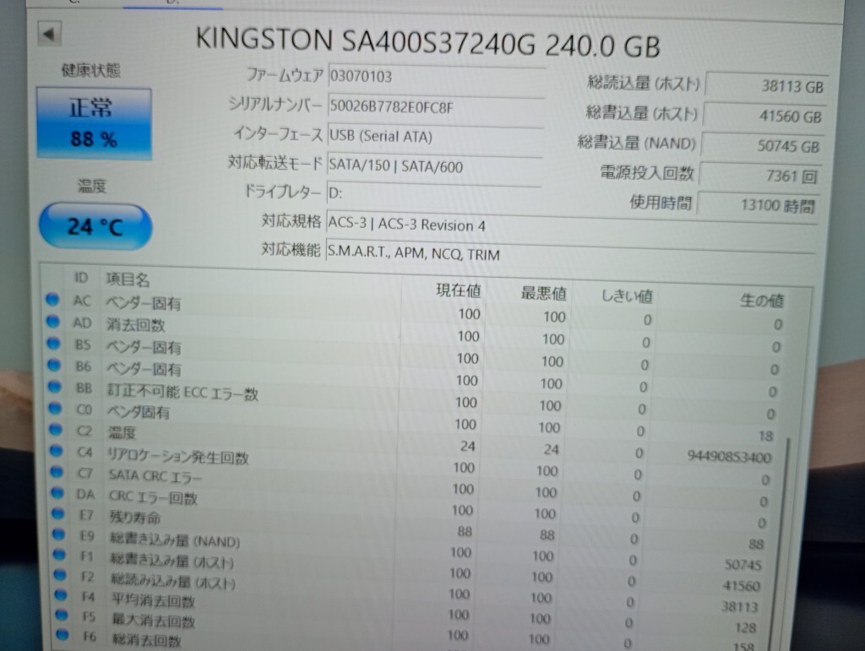The height and width of the screenshot is (651, 865).
Task: Click the serial number field 50026B7782E0FC8F
Action: [x=436, y=106]
